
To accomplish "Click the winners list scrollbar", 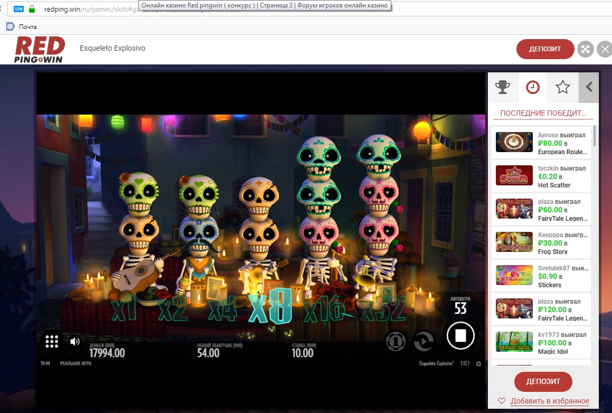I will 595,136.
